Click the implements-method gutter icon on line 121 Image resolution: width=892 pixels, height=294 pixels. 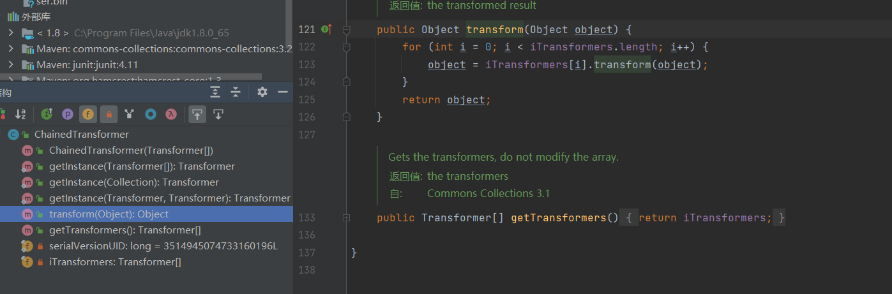pyautogui.click(x=326, y=29)
